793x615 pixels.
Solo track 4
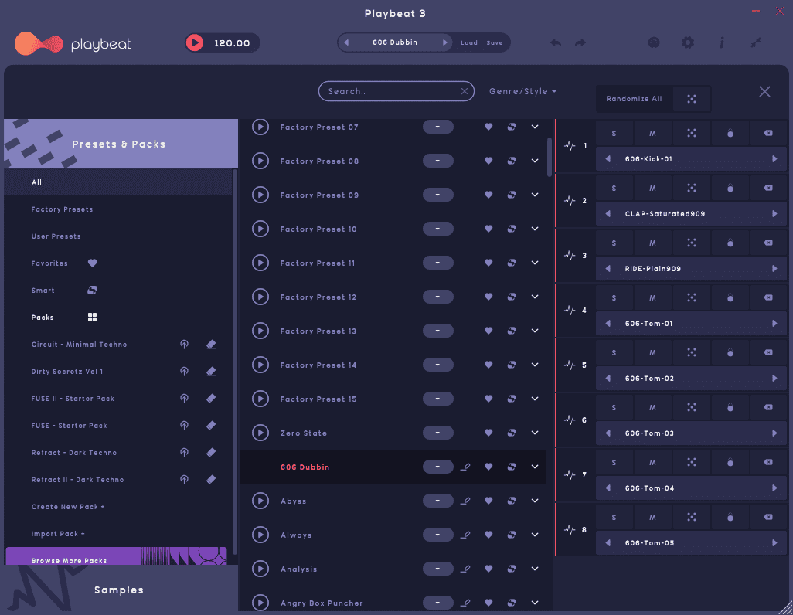[614, 297]
